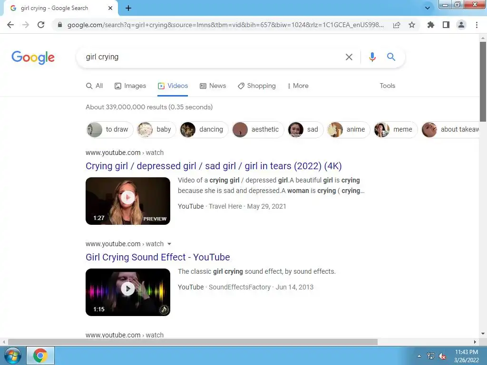Image resolution: width=487 pixels, height=365 pixels.
Task: Go back with the browser back arrow
Action: pyautogui.click(x=10, y=25)
